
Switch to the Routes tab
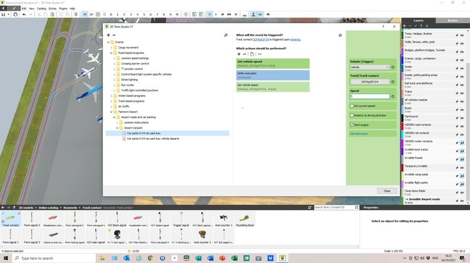coord(452,21)
